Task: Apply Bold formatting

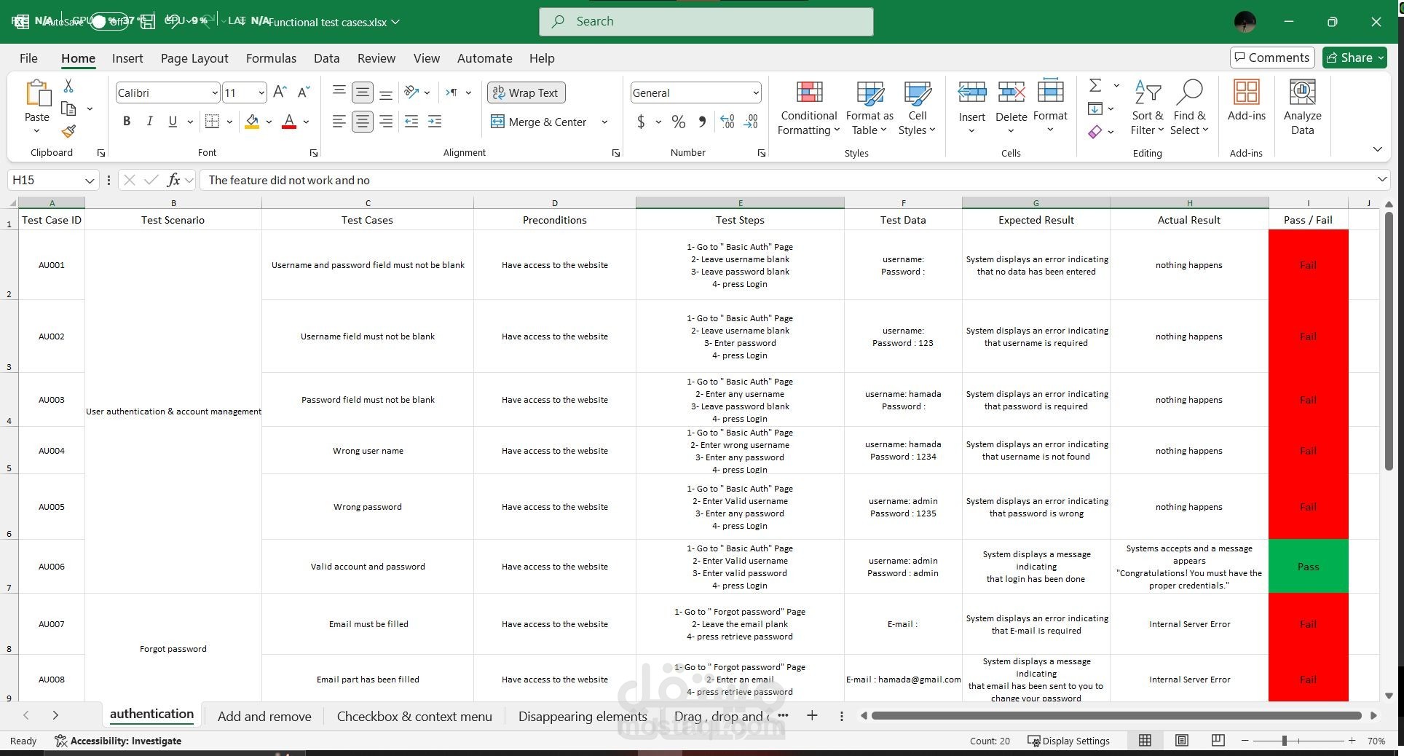Action: click(127, 122)
